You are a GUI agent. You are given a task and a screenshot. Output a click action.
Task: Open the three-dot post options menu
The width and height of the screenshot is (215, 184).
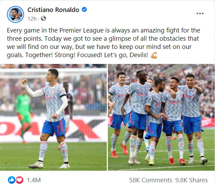(x=200, y=13)
